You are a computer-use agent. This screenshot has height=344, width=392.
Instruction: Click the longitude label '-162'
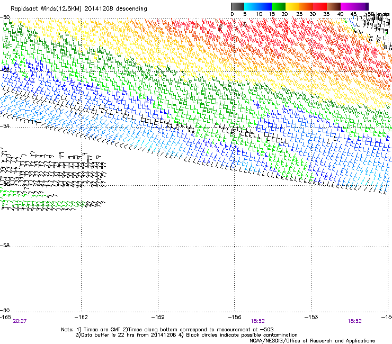point(81,317)
